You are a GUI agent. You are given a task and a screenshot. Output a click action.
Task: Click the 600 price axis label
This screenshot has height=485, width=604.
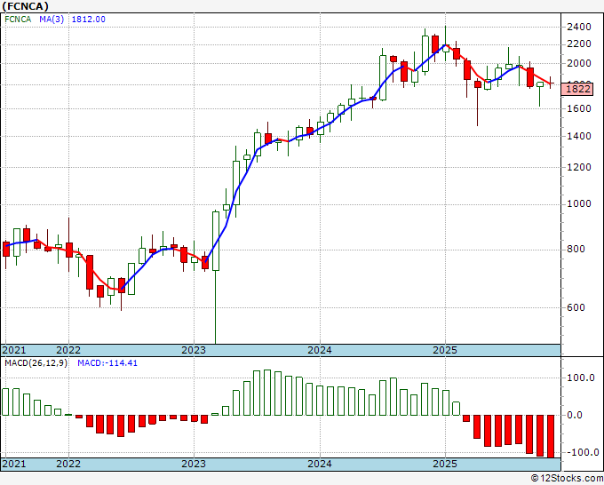[576, 307]
